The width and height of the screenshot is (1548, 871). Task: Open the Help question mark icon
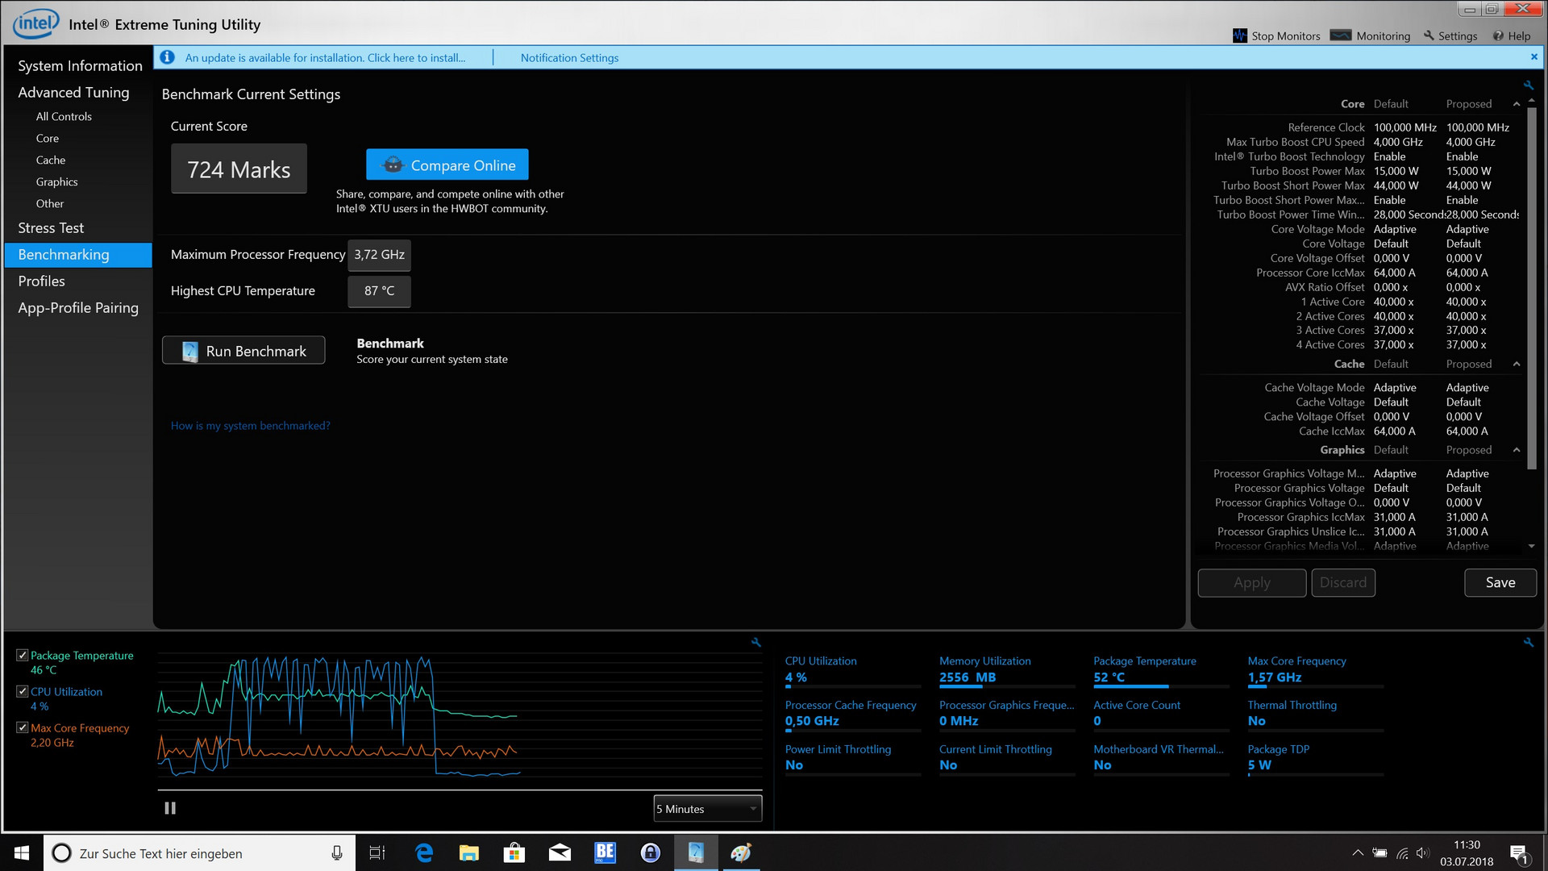click(x=1498, y=35)
